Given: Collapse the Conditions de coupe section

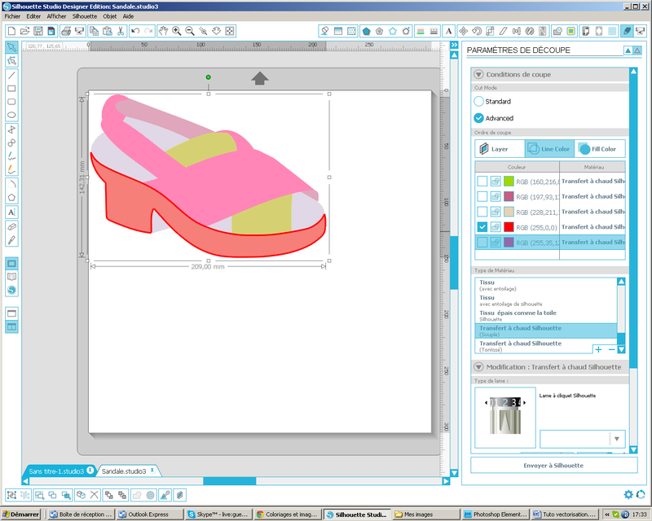Looking at the screenshot, I should pos(479,74).
